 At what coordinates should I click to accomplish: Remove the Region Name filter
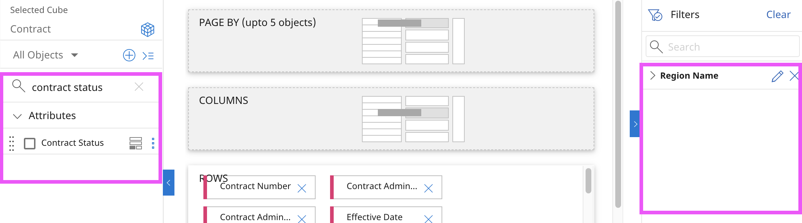(794, 76)
